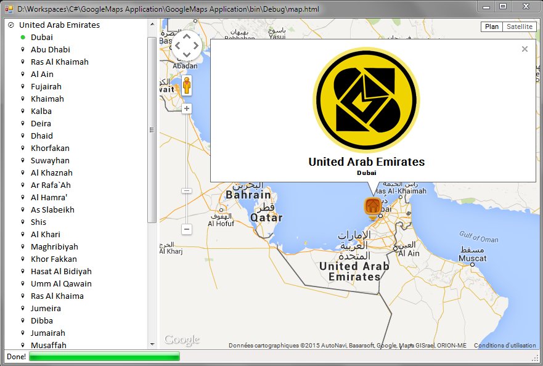Click the pin icon beside Kalba
Viewport: 543px width, 366px height.
(23, 111)
